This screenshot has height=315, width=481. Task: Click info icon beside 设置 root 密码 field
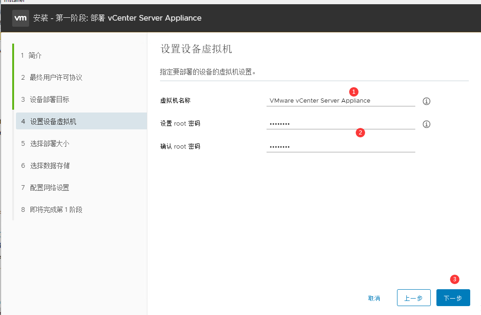[x=427, y=124]
